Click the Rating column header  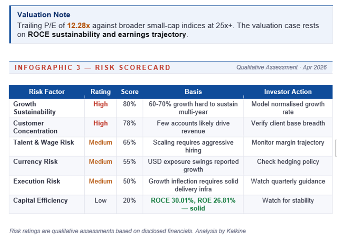point(101,92)
